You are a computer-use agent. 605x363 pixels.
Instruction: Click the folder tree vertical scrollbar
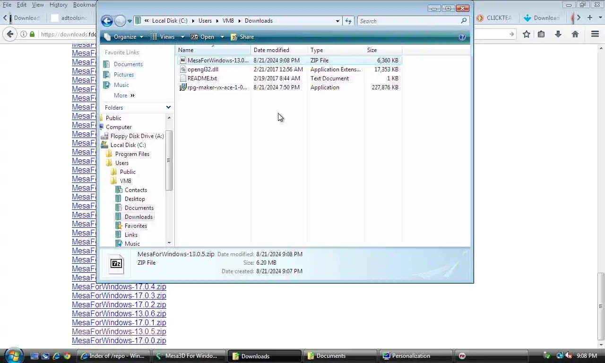(x=169, y=161)
